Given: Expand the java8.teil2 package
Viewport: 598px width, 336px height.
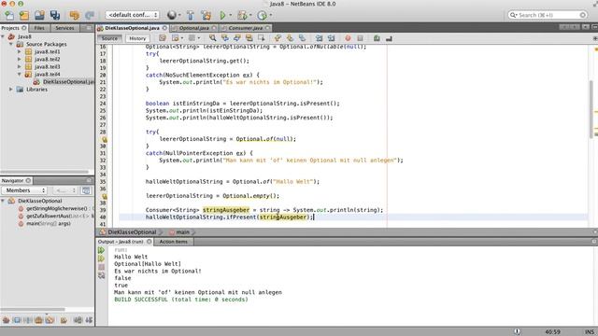Looking at the screenshot, I should click(19, 59).
